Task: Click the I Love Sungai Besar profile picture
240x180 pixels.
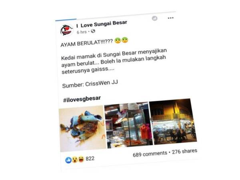Action: point(66,30)
